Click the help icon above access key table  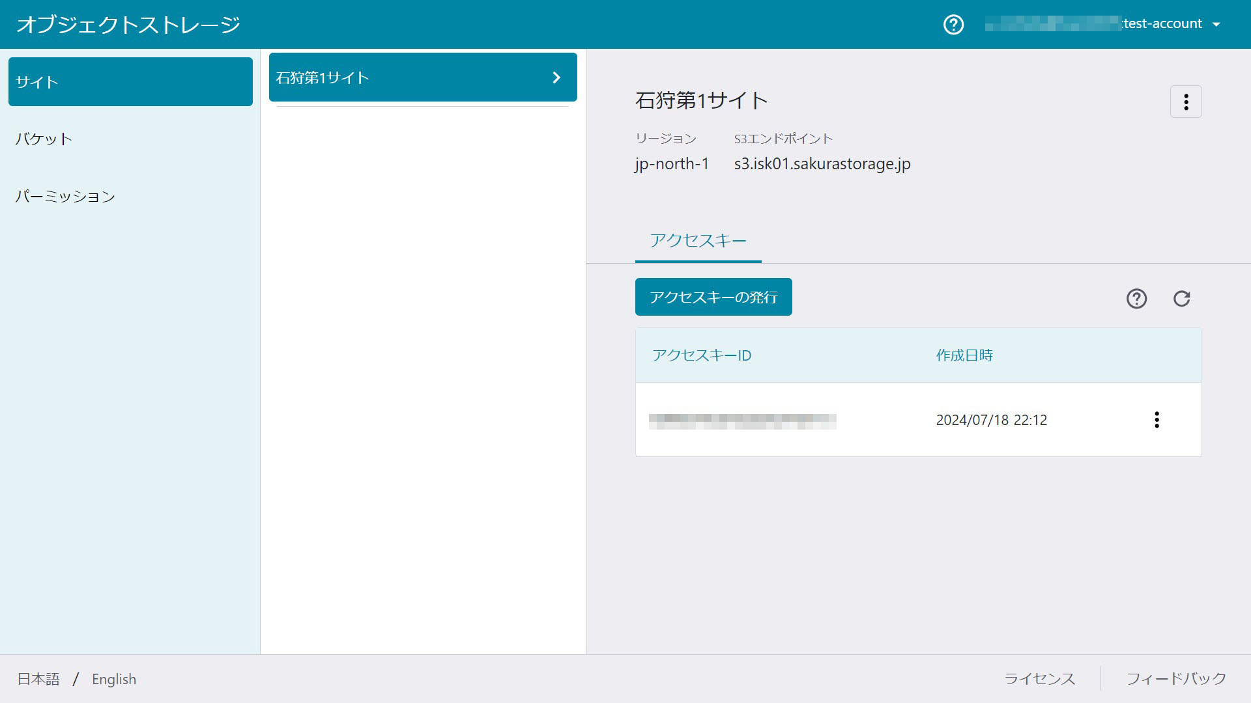(1136, 299)
